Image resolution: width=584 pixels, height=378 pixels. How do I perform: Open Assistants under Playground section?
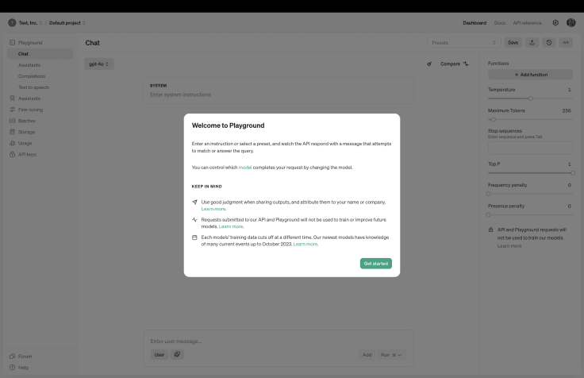click(29, 65)
